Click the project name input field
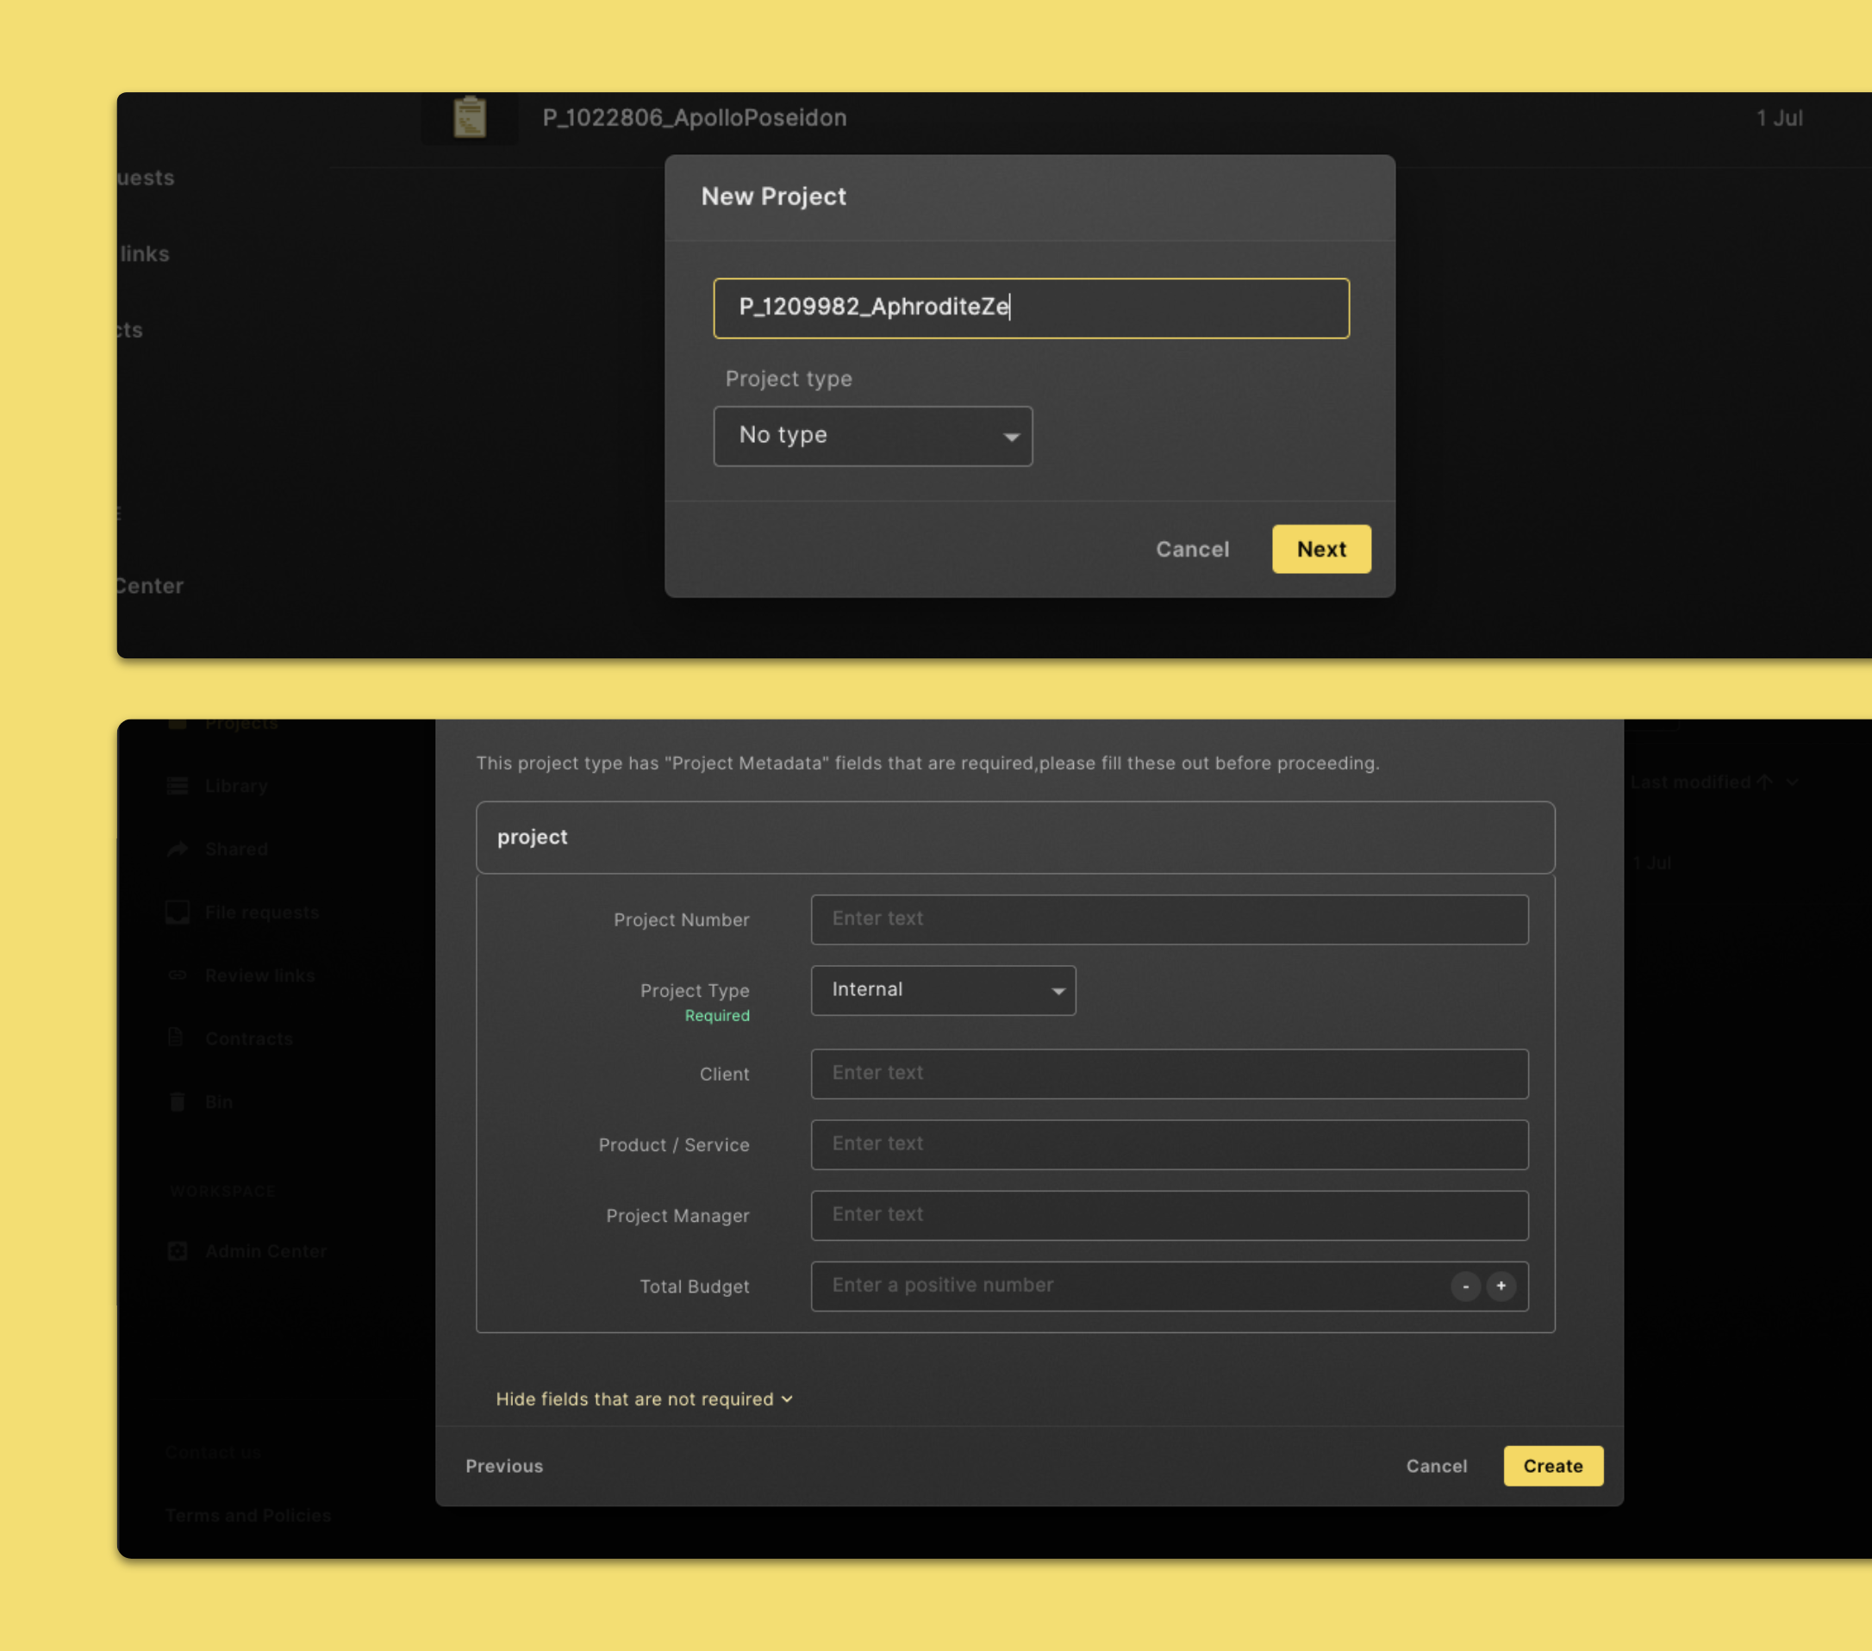The width and height of the screenshot is (1872, 1651). click(x=1030, y=308)
